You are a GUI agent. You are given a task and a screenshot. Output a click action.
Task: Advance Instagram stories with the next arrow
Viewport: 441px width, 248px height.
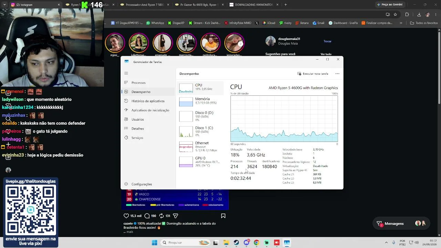[x=240, y=44]
